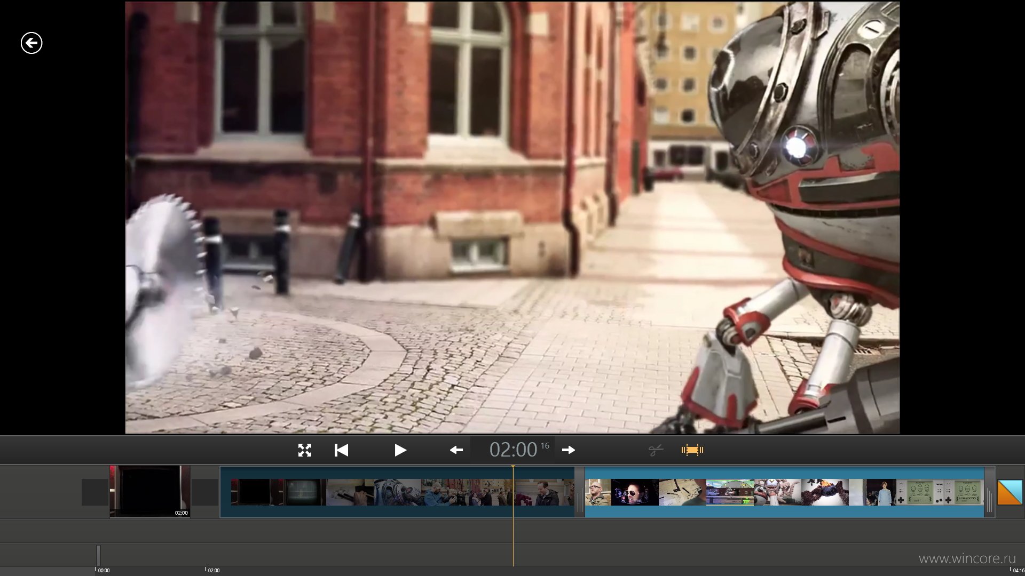Click the robot frame thumbnail in the first clip
The image size is (1025, 576).
(x=397, y=492)
